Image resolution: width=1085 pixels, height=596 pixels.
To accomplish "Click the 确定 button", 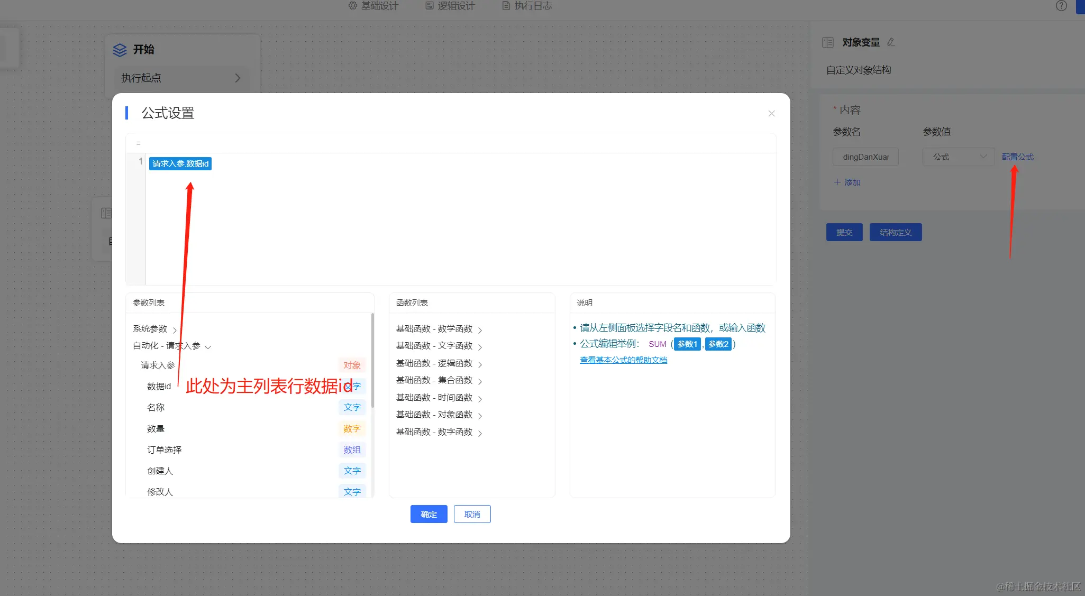I will coord(428,514).
